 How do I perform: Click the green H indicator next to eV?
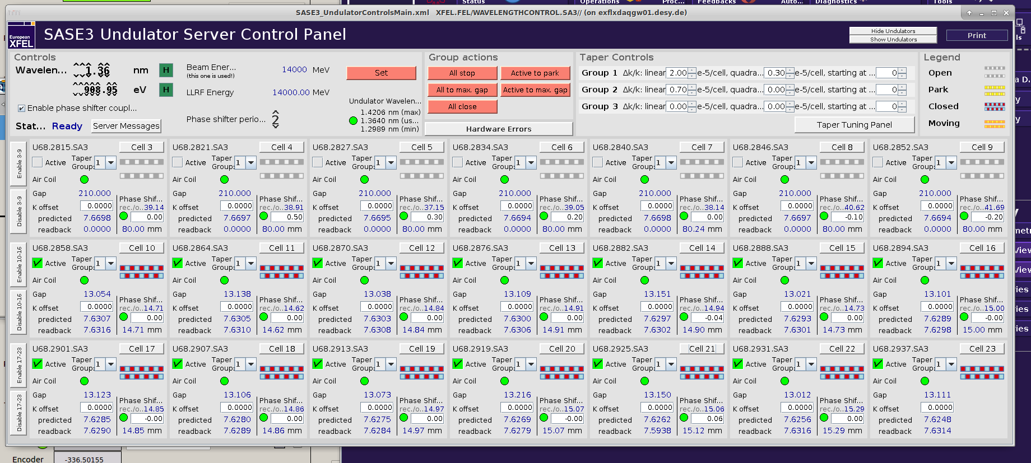166,90
